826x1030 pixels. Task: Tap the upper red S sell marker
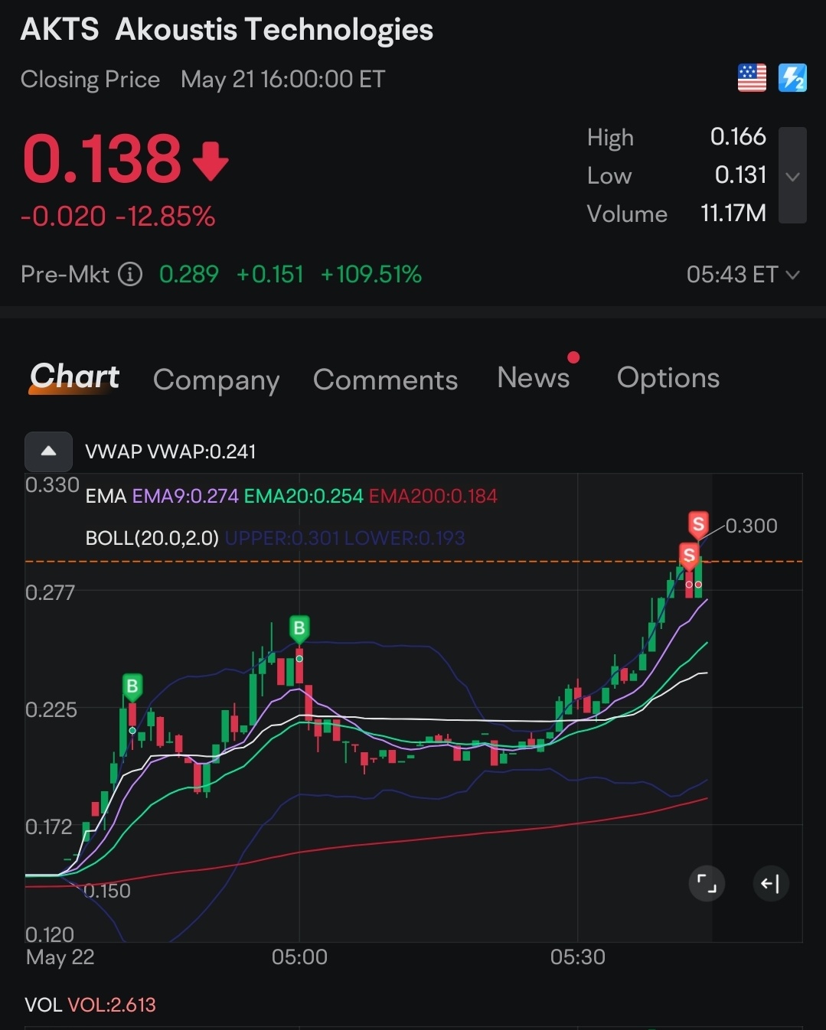(x=698, y=525)
